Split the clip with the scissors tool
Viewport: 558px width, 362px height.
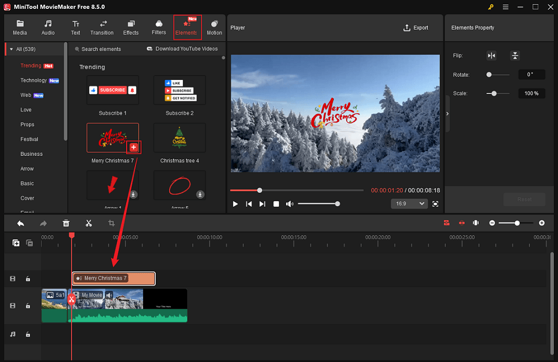pyautogui.click(x=89, y=223)
